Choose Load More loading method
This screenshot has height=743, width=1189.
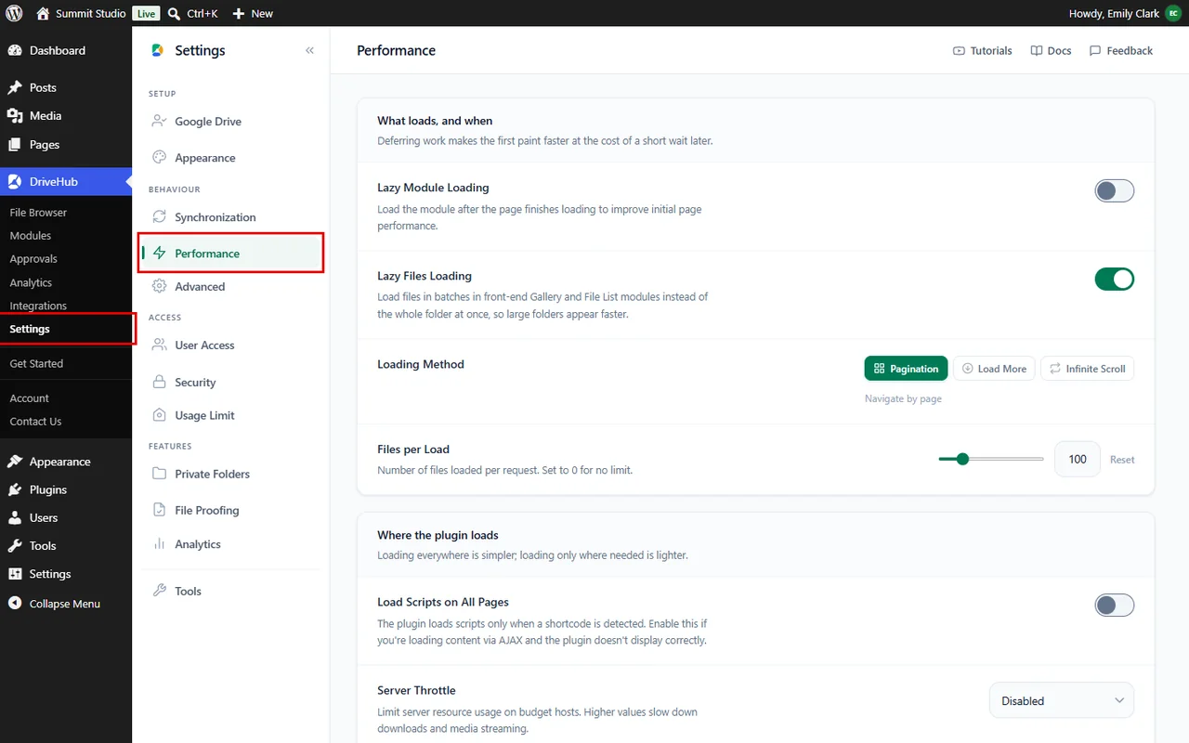(x=994, y=369)
